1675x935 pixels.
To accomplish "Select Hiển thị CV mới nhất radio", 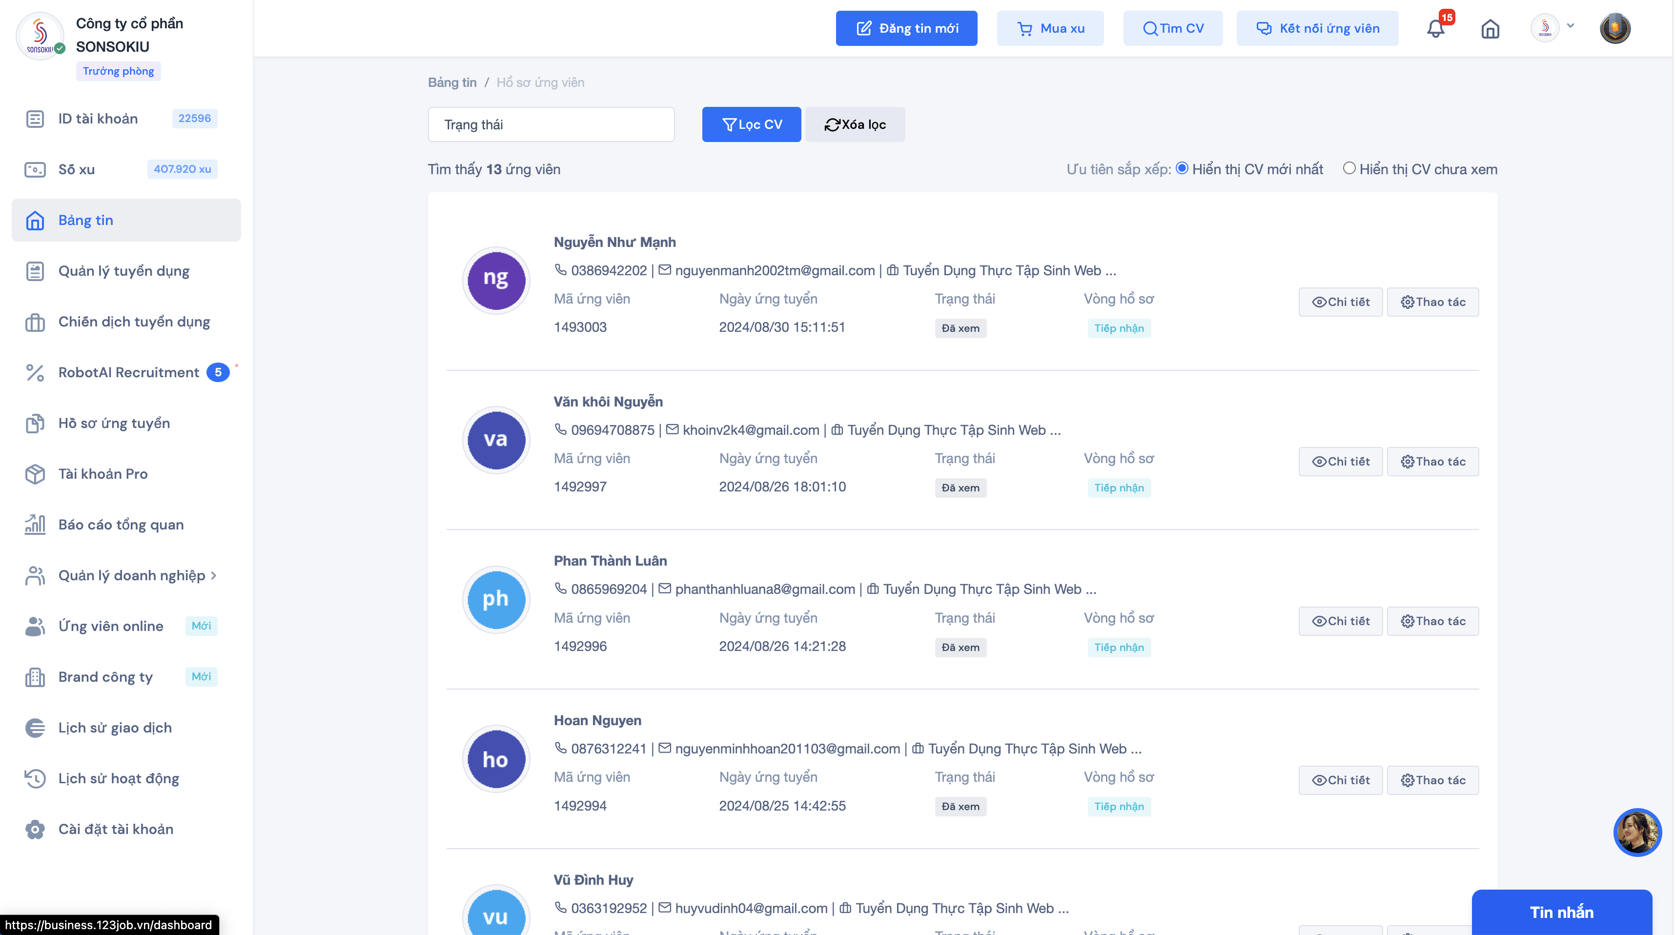I will 1182,168.
